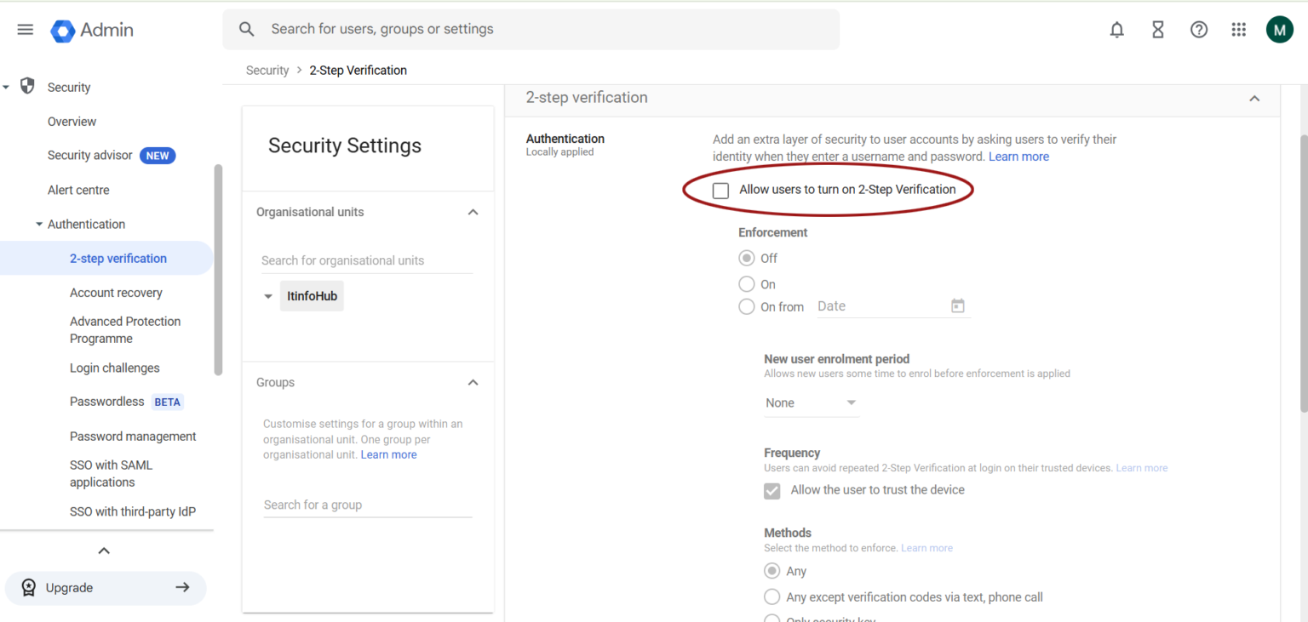
Task: Choose Any except verification codes via text
Action: tap(772, 596)
